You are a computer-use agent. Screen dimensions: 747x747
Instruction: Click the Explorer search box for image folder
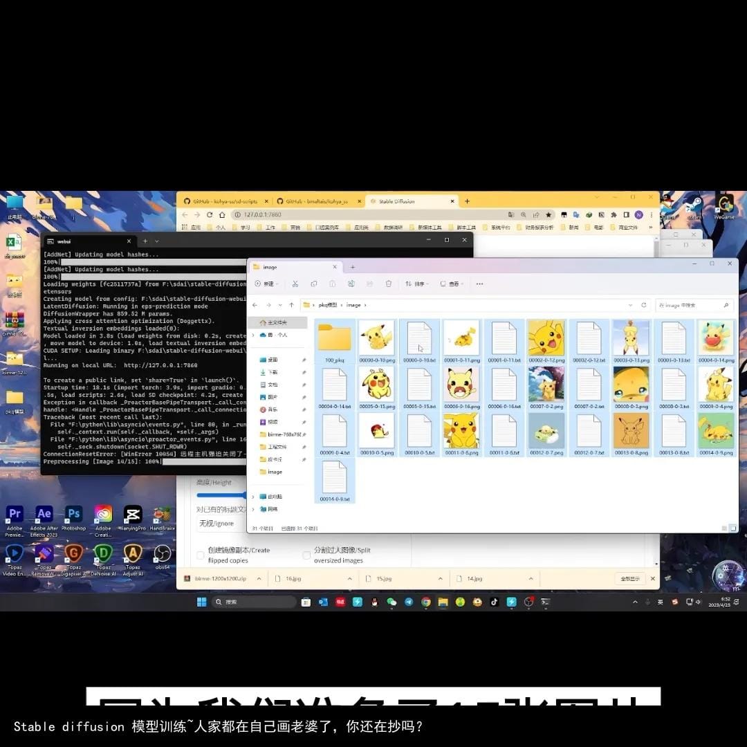694,305
